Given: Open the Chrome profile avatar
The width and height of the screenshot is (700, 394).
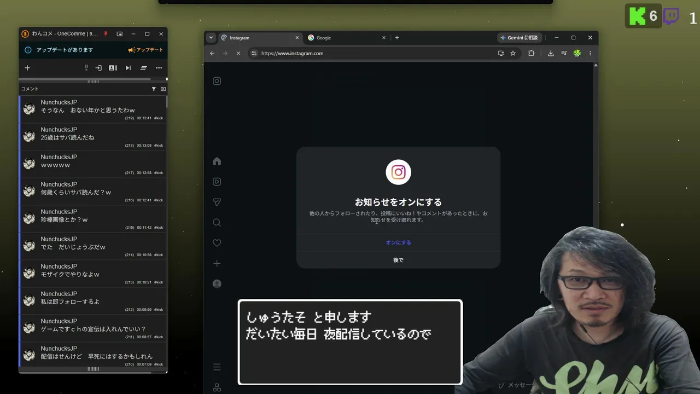Looking at the screenshot, I should (577, 53).
